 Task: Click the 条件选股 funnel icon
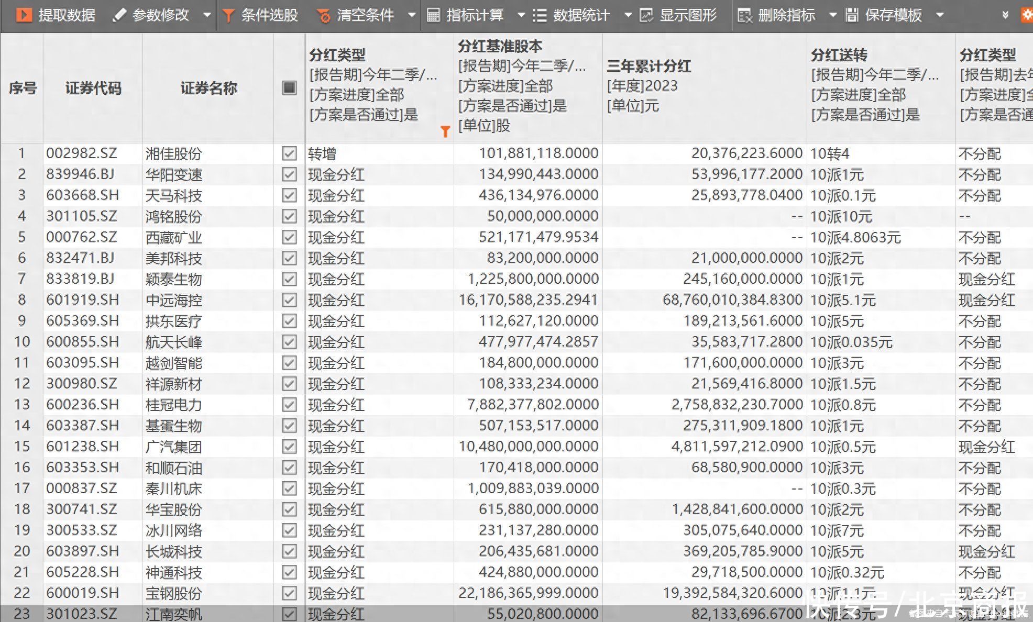(x=228, y=15)
